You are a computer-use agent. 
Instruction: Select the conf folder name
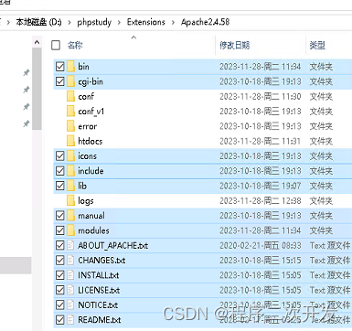(x=86, y=96)
